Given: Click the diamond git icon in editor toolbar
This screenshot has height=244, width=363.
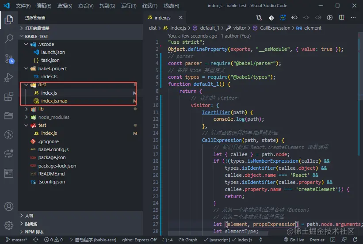Looking at the screenshot, I should coord(271,18).
